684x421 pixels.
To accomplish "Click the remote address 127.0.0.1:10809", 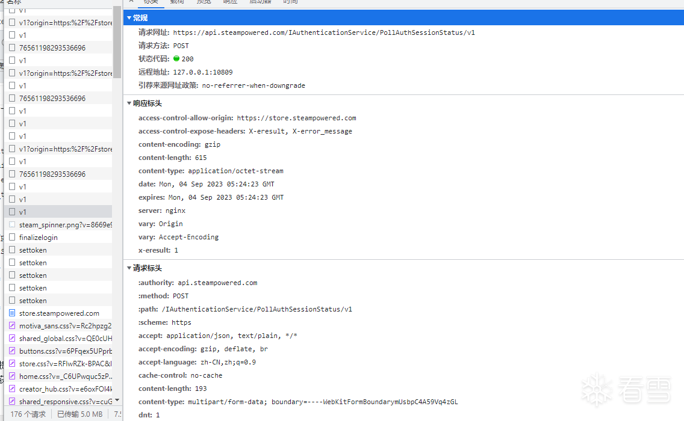I will pos(203,72).
